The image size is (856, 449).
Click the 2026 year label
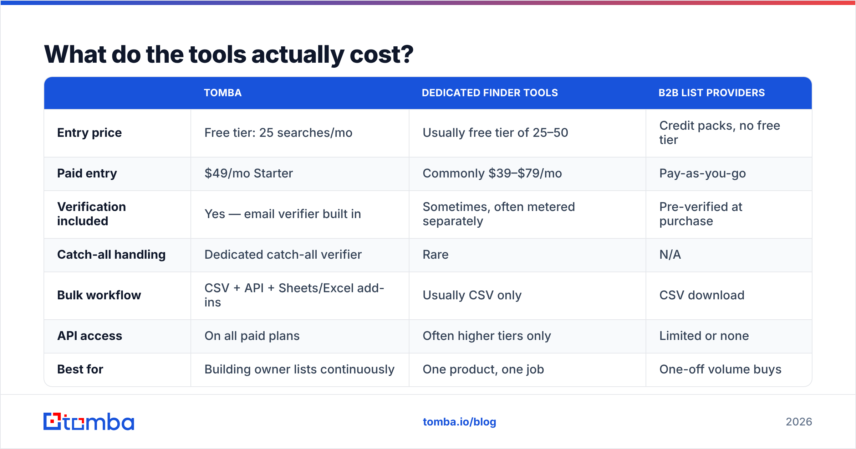point(799,422)
